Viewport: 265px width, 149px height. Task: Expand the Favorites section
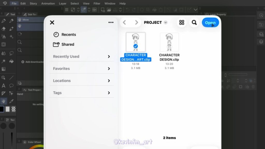[82, 69]
